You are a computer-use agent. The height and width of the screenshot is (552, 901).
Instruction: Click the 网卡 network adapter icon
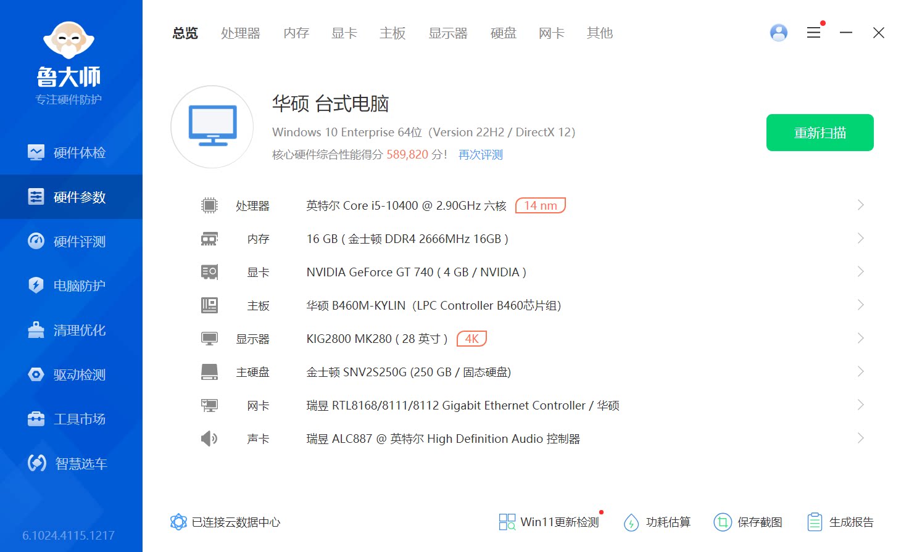point(209,405)
